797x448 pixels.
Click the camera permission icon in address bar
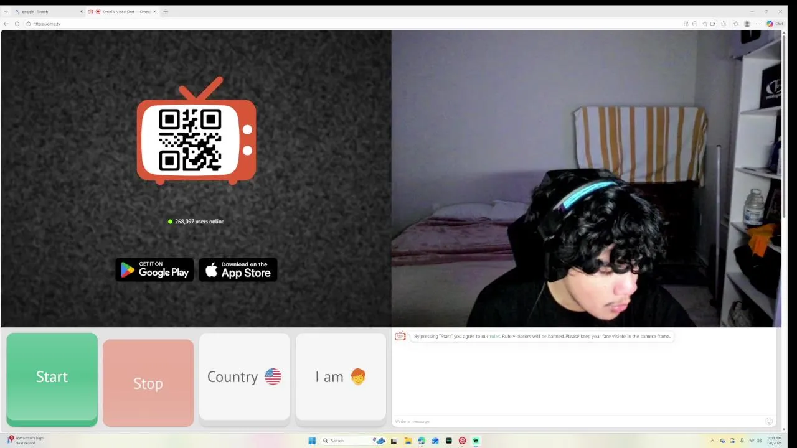click(x=712, y=24)
